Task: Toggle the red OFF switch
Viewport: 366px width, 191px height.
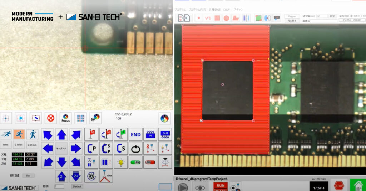Action: tap(150, 162)
